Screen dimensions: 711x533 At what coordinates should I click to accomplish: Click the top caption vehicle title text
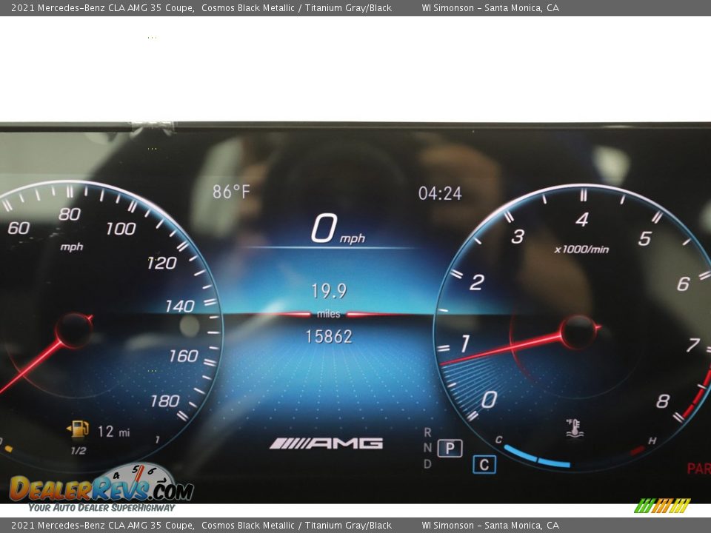point(201,7)
